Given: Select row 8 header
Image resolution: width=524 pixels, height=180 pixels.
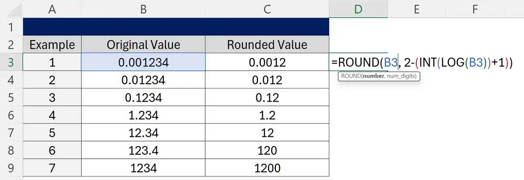Looking at the screenshot, I should (x=11, y=150).
